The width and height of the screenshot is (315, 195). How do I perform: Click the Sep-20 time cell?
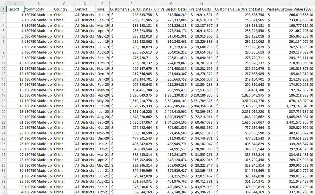click(x=102, y=122)
